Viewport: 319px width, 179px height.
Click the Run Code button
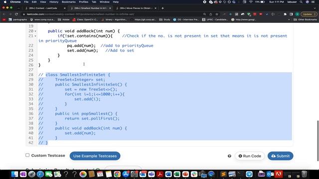point(250,156)
